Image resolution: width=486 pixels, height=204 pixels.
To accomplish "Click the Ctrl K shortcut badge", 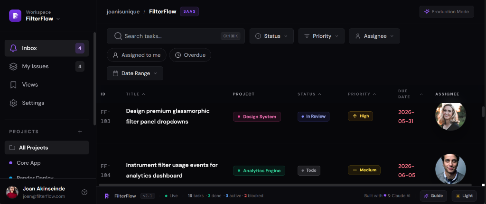I will click(x=231, y=36).
